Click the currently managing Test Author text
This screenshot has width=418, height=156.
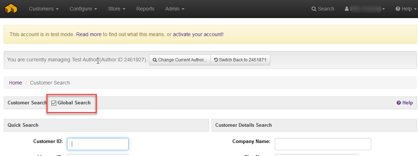click(x=77, y=60)
